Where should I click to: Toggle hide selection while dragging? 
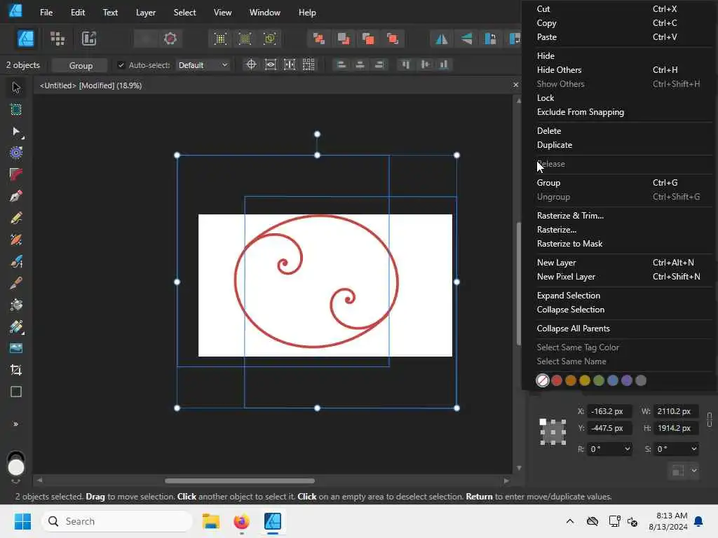pos(271,65)
